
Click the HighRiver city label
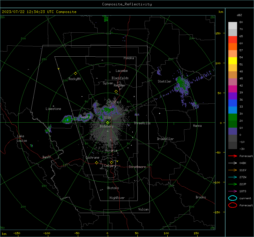117,198
